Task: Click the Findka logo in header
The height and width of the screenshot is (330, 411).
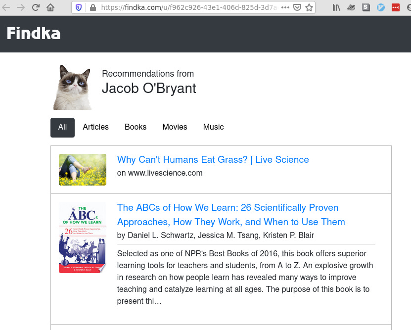Action: (x=34, y=34)
